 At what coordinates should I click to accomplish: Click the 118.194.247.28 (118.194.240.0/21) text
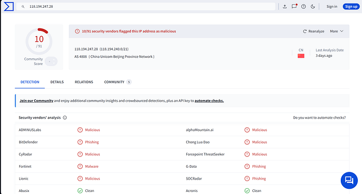[x=101, y=49]
